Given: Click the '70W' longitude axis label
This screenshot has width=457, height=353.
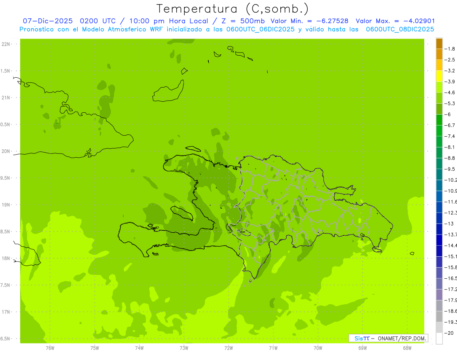Looking at the screenshot, I should click(x=318, y=348).
